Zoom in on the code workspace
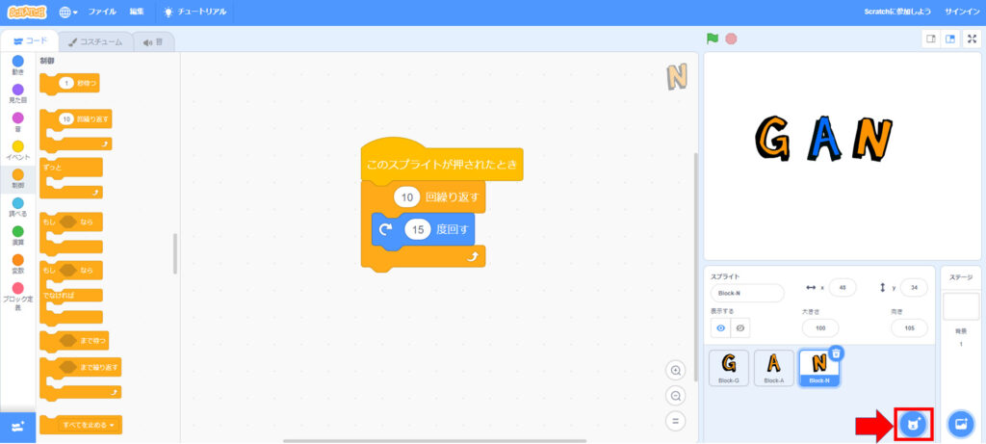 [676, 371]
